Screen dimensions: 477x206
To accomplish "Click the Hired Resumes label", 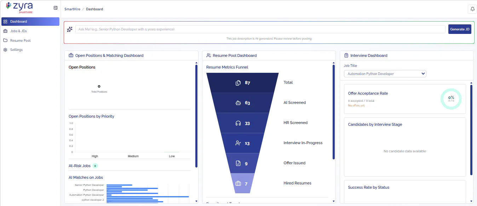I will click(297, 183).
